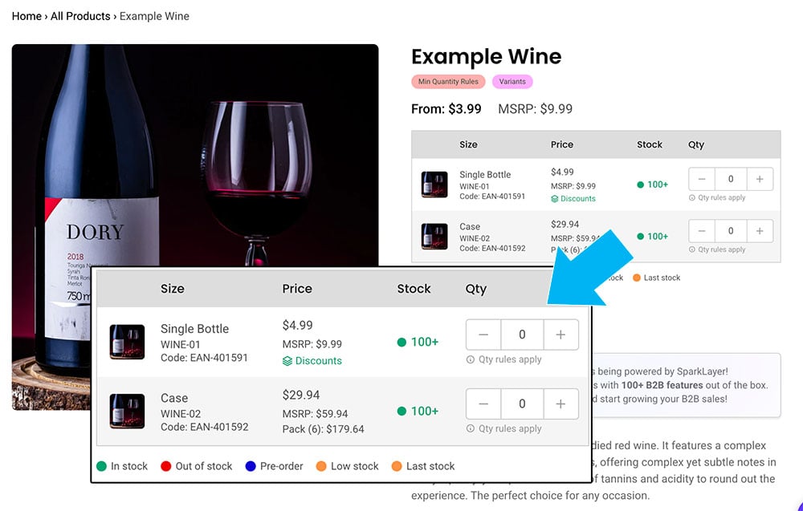
Task: Click the green In stock legend dot
Action: [x=102, y=466]
